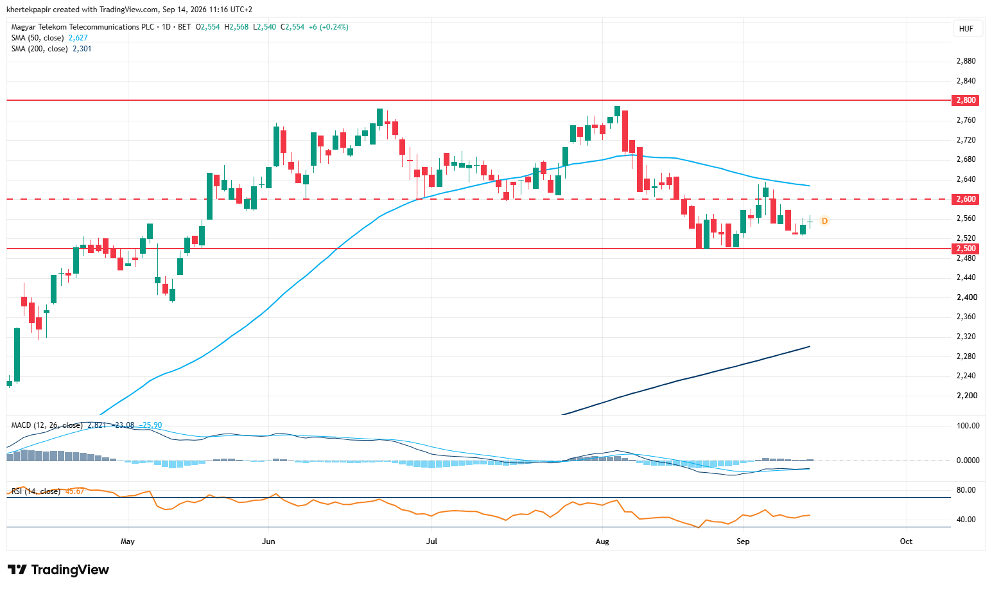Select the red 2,800 price label
The width and height of the screenshot is (992, 589).
(x=966, y=100)
